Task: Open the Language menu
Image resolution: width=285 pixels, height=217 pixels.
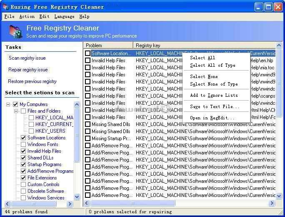Action: click(64, 17)
